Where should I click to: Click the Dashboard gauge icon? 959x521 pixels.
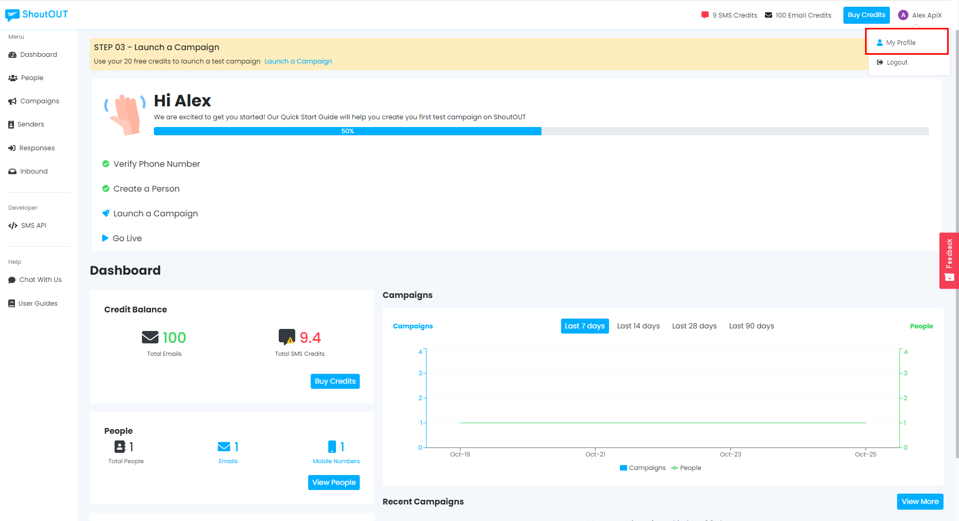(x=12, y=54)
